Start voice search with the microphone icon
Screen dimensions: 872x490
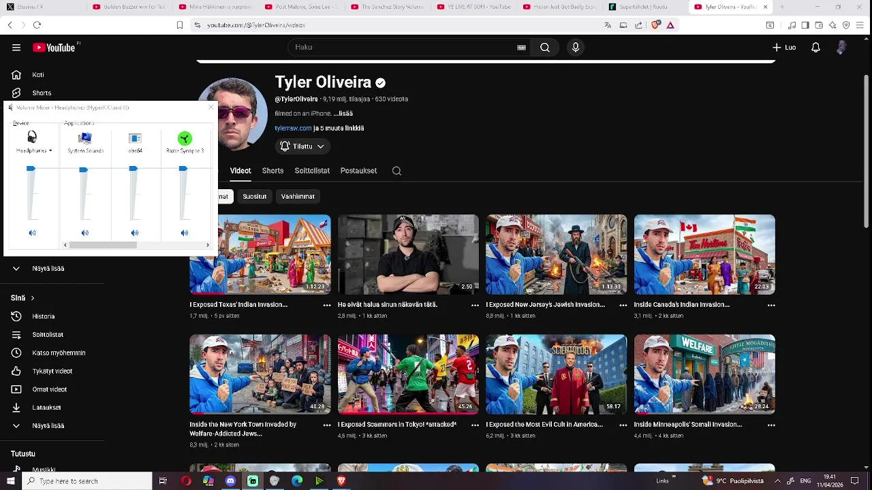576,48
